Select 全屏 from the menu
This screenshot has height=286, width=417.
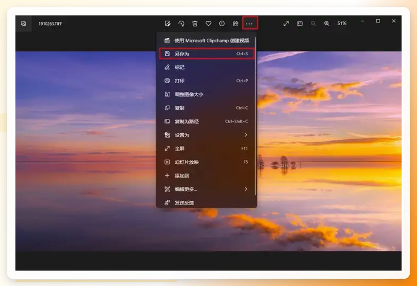click(x=206, y=149)
